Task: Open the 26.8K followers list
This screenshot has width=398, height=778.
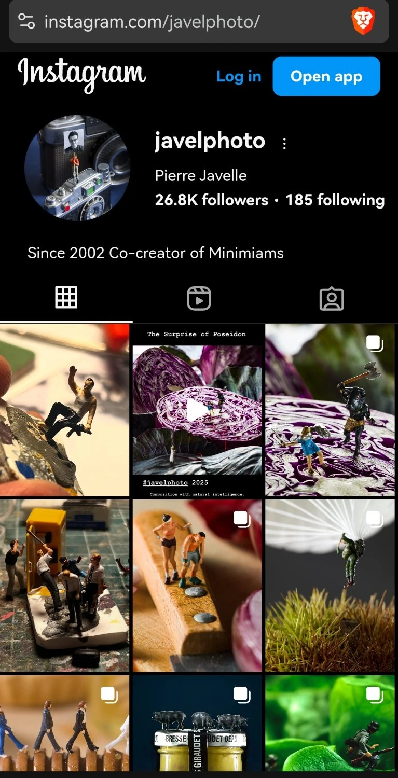Action: tap(212, 200)
